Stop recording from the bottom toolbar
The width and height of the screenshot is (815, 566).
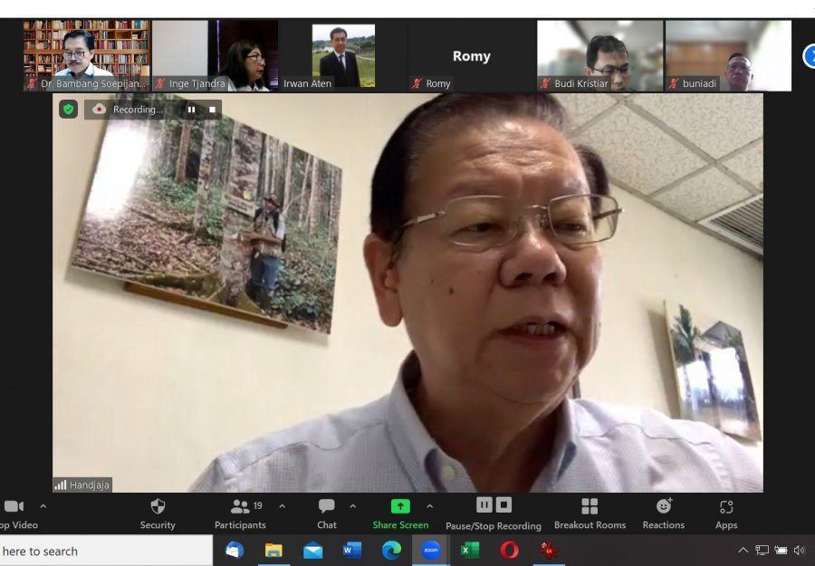[503, 504]
